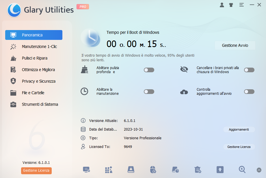
Task: Click the boot time clock icon
Action: click(91, 38)
